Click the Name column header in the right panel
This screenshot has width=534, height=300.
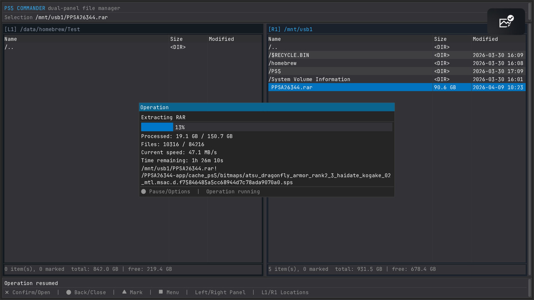tap(275, 39)
